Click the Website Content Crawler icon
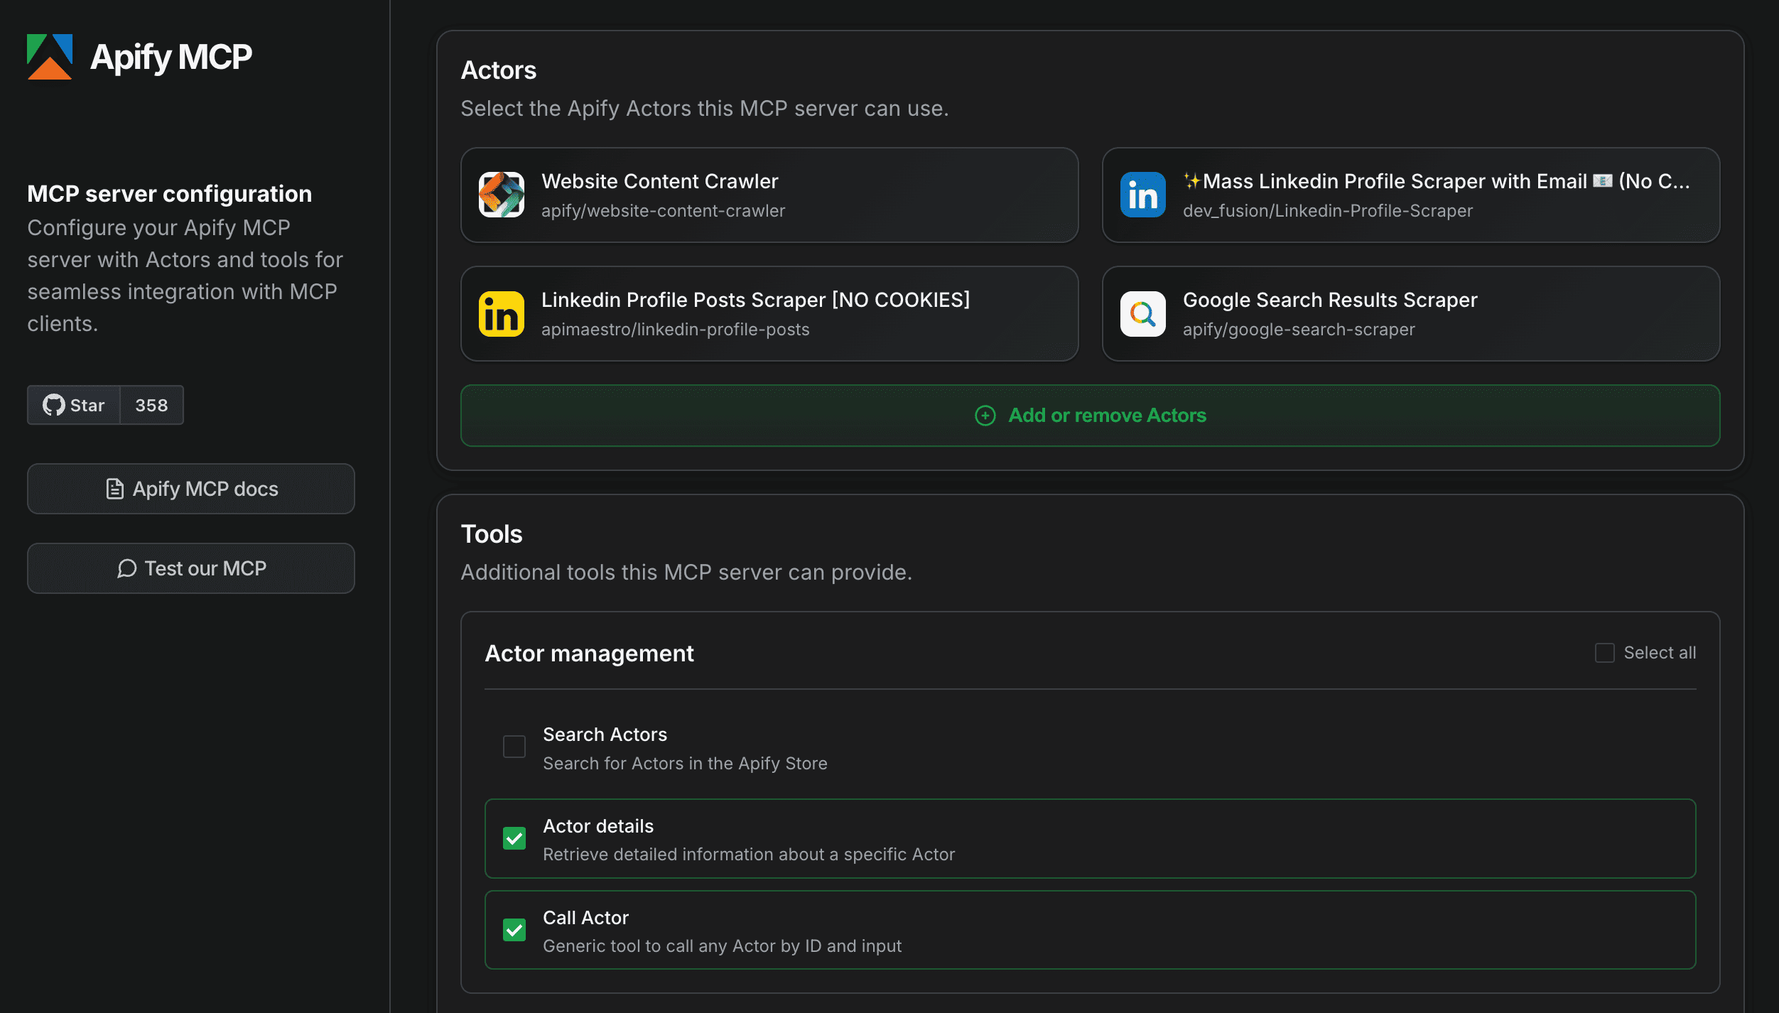Image resolution: width=1779 pixels, height=1013 pixels. click(502, 195)
